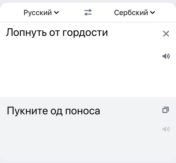This screenshot has width=176, height=163.
Task: Click the chevron next to Русский
Action: [57, 13]
